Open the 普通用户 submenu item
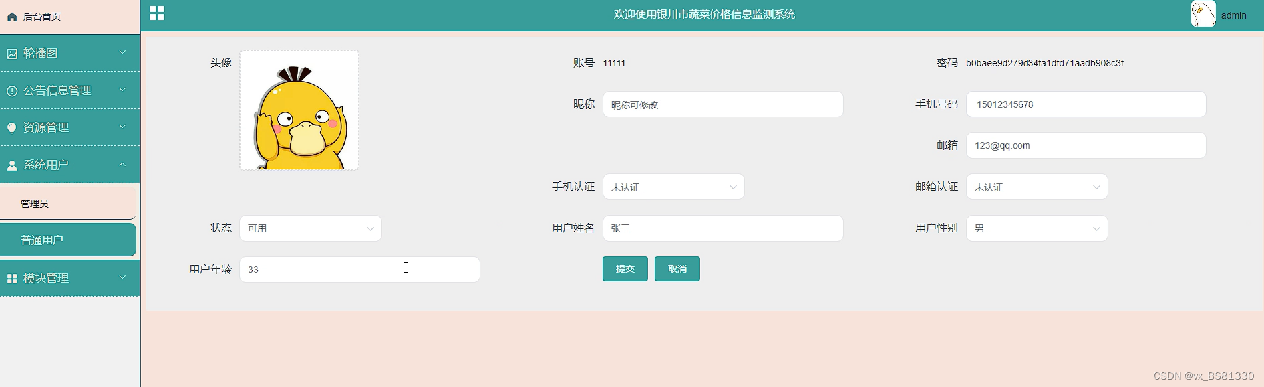 68,240
